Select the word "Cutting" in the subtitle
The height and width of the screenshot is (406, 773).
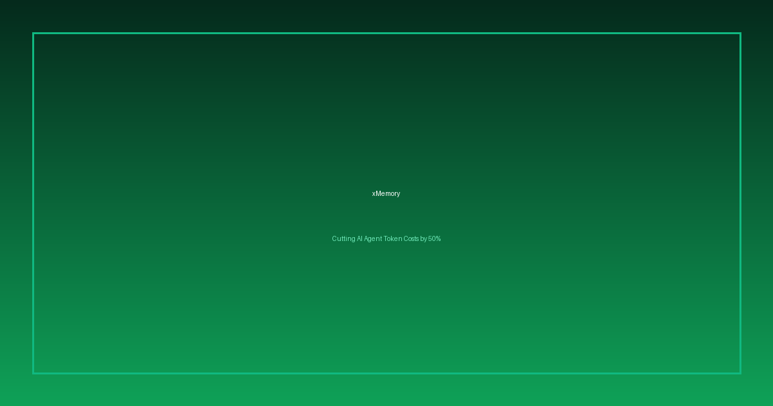tap(343, 238)
